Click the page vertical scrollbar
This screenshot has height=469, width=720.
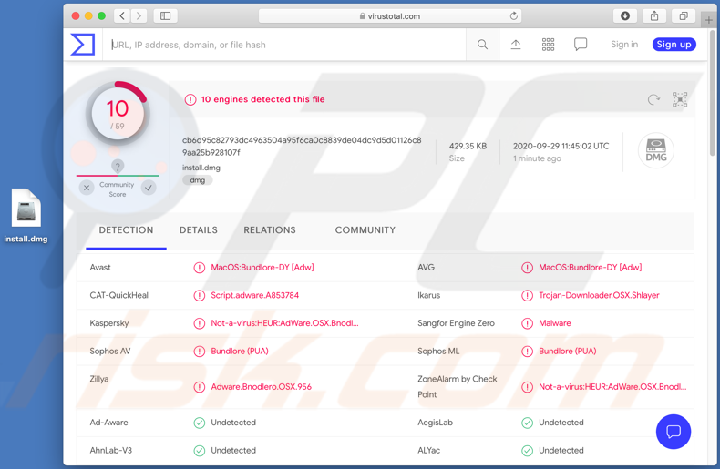point(712,92)
